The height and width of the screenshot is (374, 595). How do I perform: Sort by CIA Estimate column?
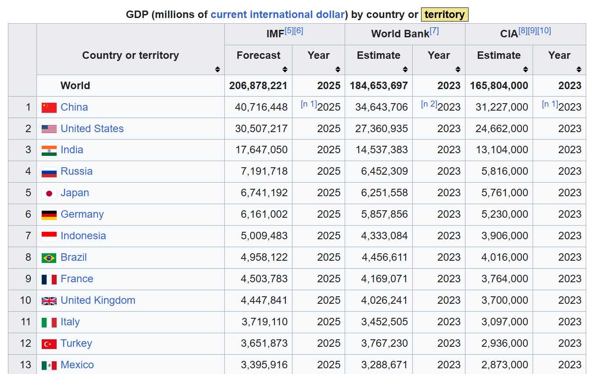(526, 69)
